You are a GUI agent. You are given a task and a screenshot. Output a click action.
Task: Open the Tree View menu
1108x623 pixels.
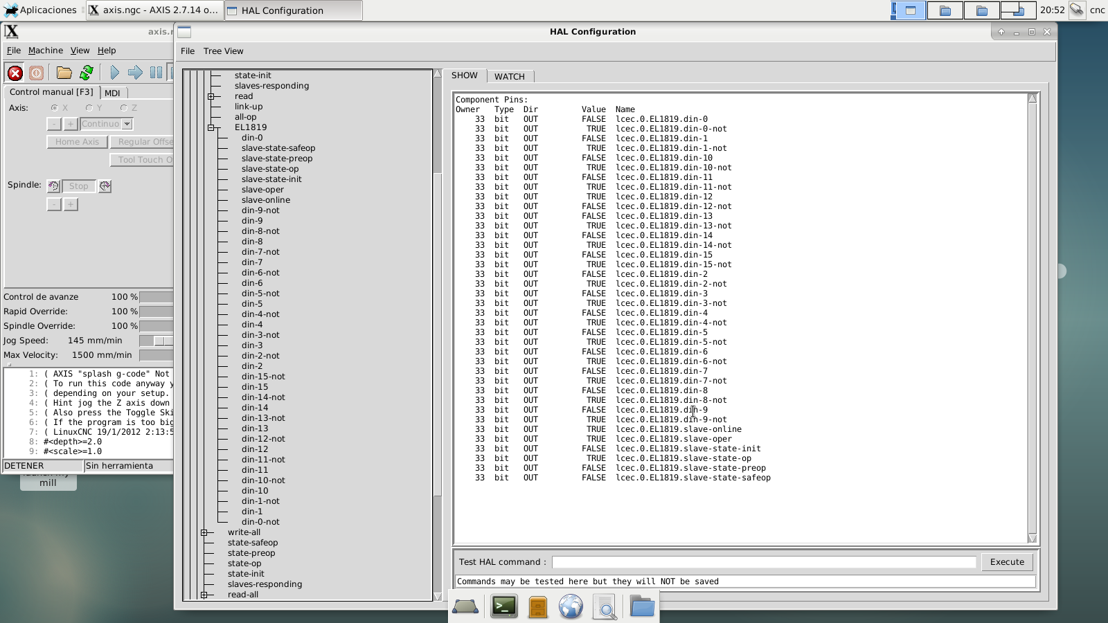223,51
